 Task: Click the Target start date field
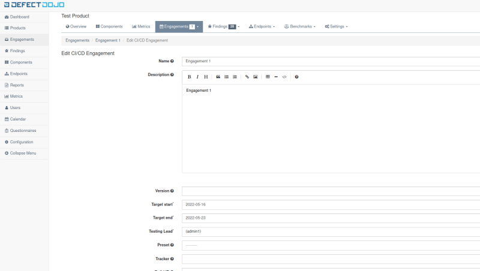[x=331, y=204]
